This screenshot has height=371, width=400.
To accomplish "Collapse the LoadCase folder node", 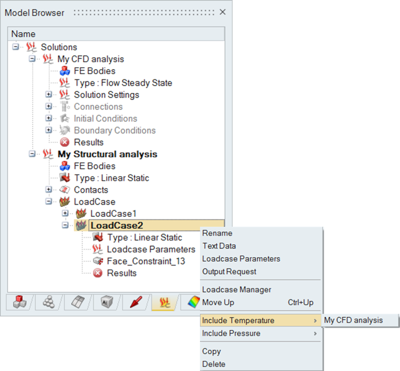I will [48, 201].
